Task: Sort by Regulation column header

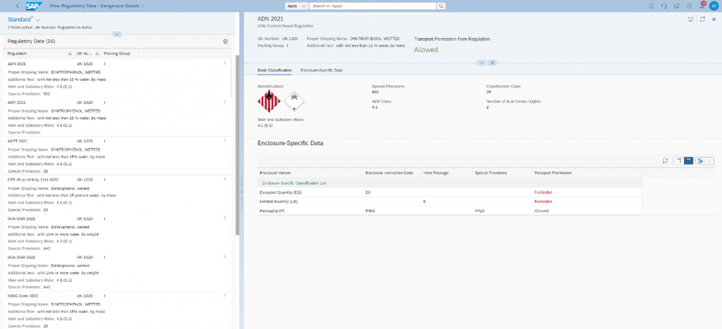Action: pos(38,54)
